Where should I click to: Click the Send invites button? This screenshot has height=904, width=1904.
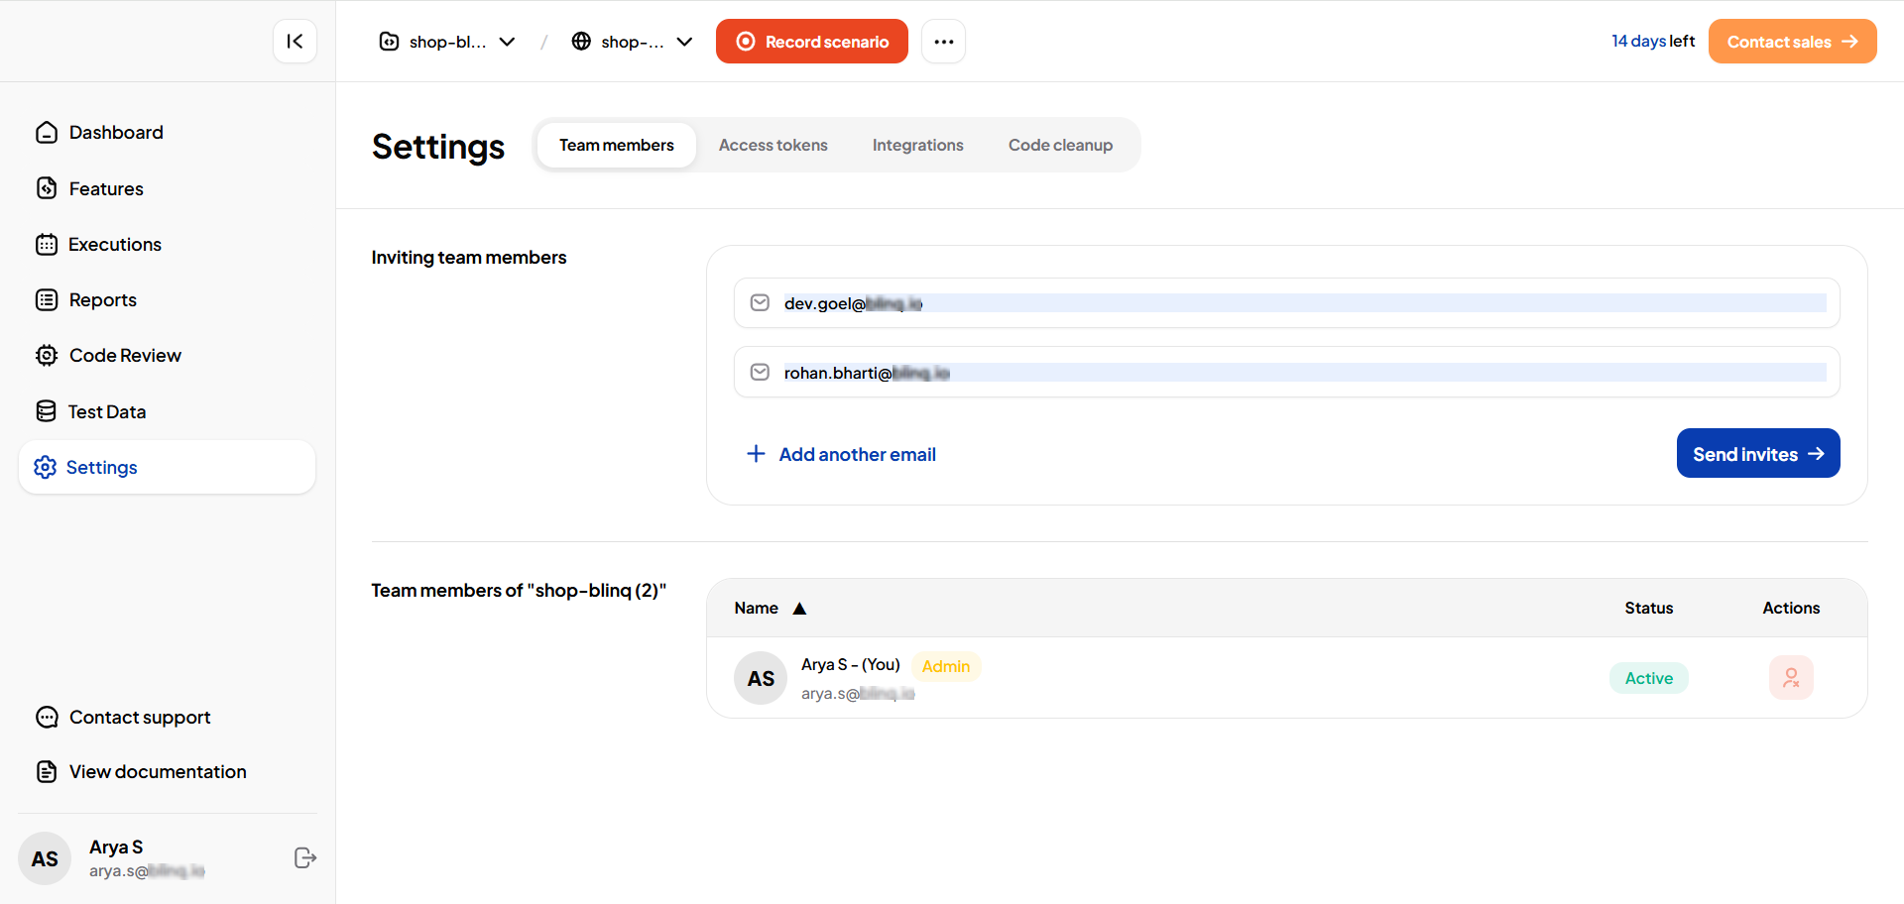pos(1757,454)
